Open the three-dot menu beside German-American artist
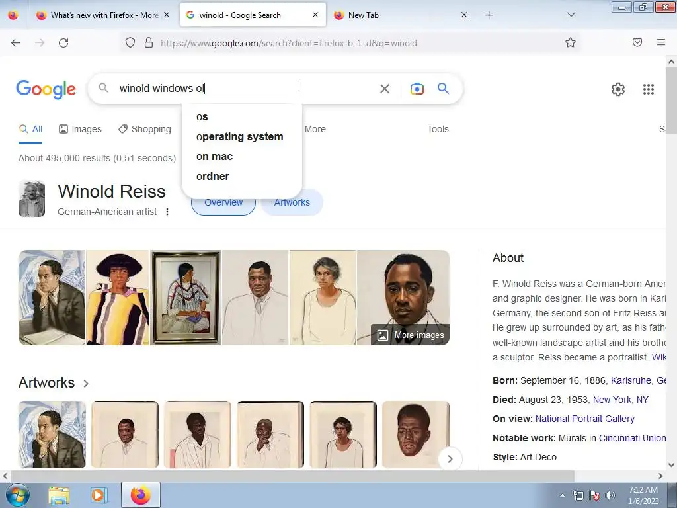The width and height of the screenshot is (677, 508). pyautogui.click(x=167, y=212)
